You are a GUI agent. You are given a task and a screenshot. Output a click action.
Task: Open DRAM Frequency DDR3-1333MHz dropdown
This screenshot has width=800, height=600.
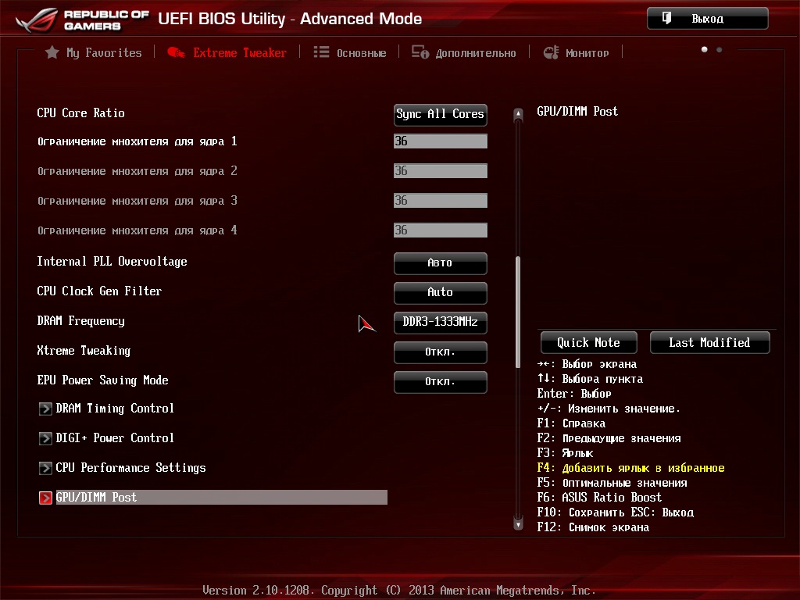[440, 323]
